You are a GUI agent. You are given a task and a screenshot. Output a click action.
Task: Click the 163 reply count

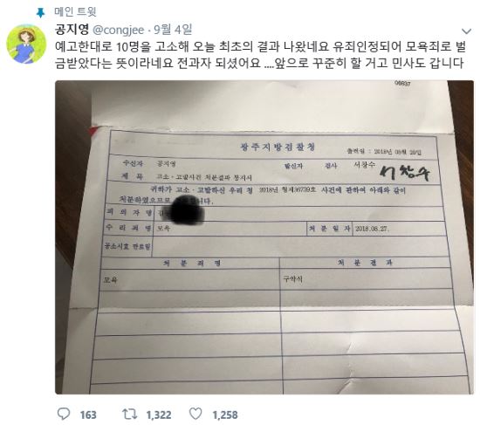pyautogui.click(x=88, y=415)
